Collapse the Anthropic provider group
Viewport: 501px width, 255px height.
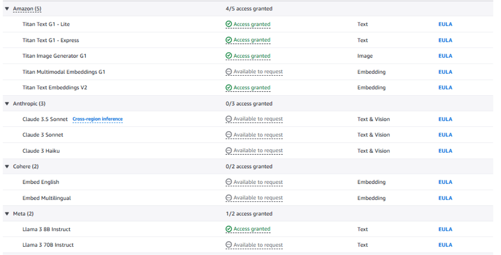(7, 104)
